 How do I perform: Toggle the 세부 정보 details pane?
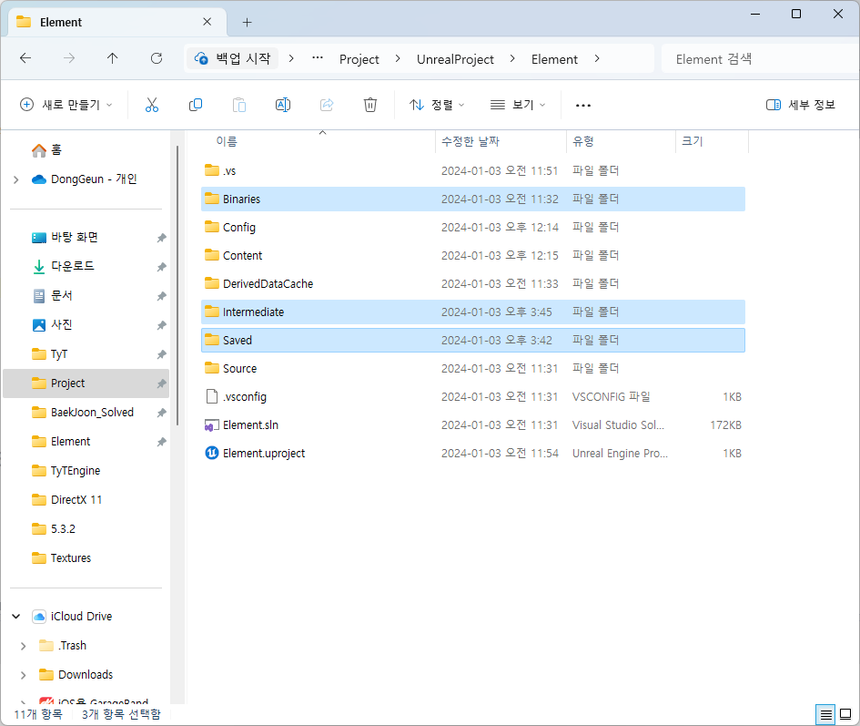800,105
